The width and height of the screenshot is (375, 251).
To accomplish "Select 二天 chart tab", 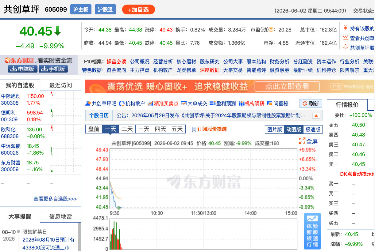I will (x=127, y=129).
